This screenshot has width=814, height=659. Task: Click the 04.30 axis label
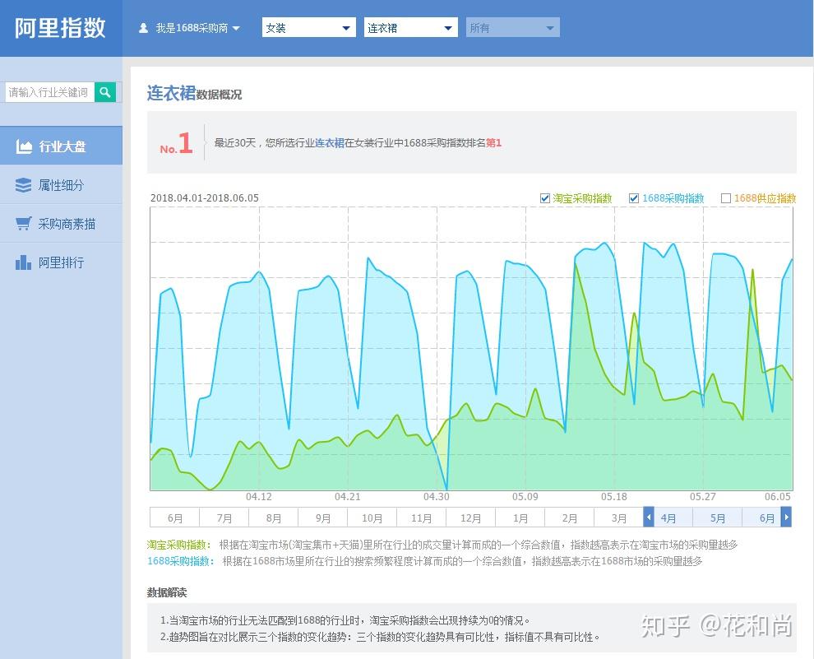436,496
